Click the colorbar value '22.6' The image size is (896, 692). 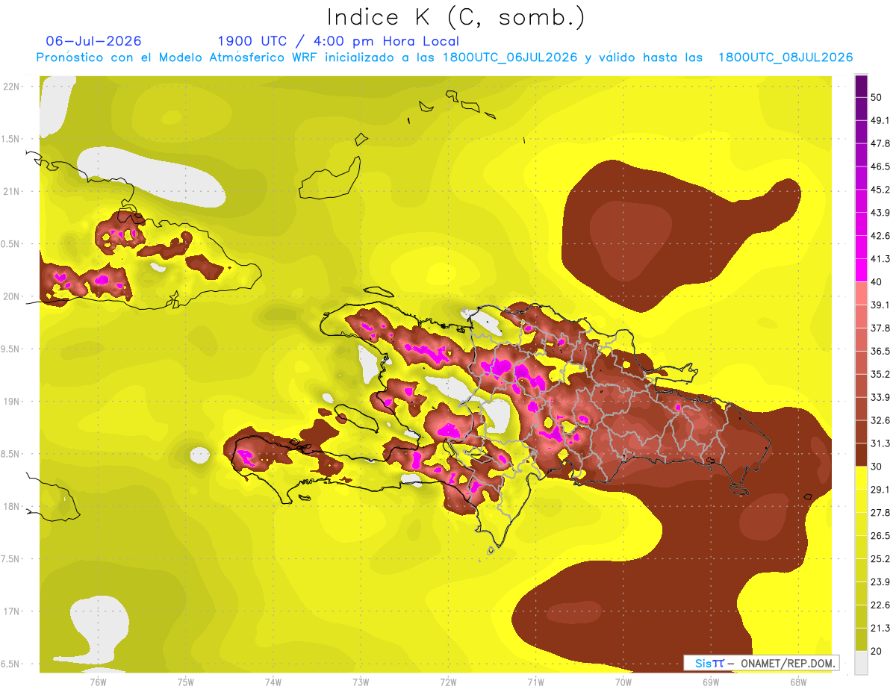(x=880, y=605)
